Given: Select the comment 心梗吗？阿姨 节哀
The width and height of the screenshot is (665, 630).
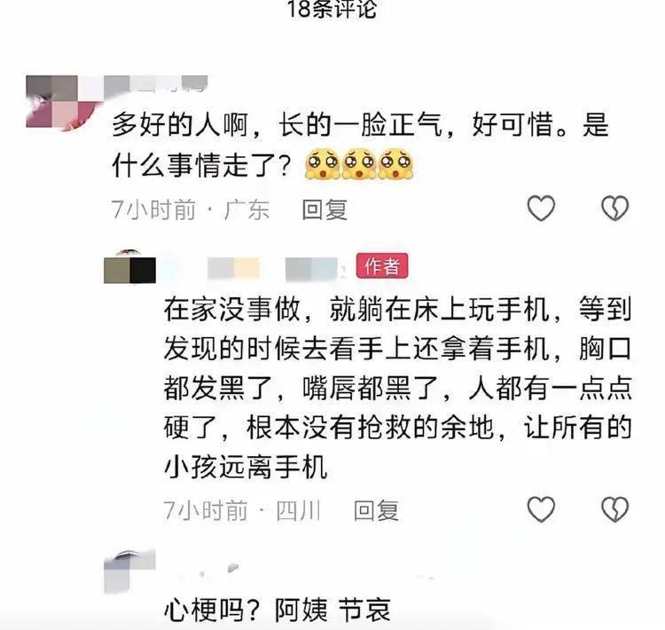Looking at the screenshot, I should [x=278, y=610].
